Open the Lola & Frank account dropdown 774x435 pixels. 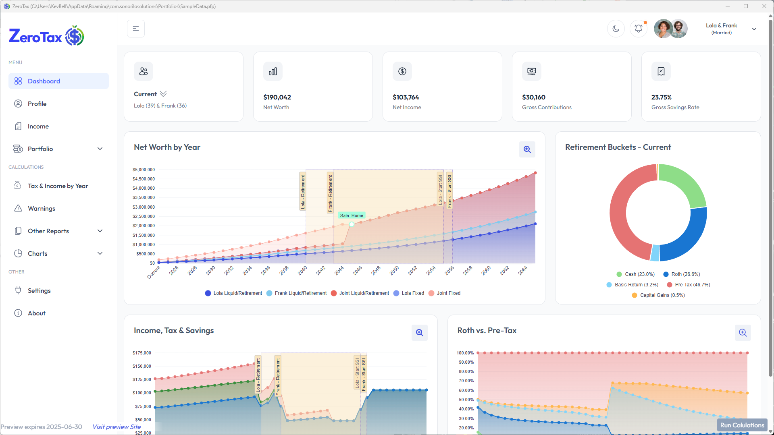[754, 29]
